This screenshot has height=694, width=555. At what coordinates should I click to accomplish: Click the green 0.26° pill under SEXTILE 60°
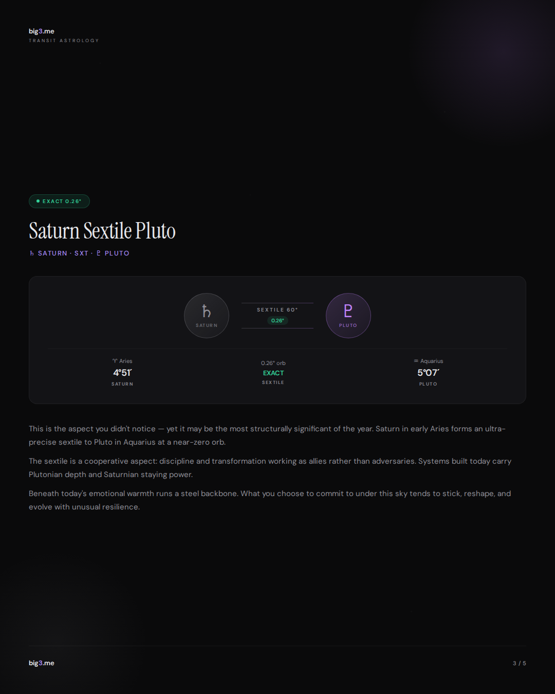(x=277, y=321)
